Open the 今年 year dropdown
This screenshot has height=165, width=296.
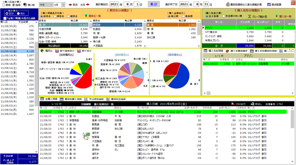tap(46, 5)
